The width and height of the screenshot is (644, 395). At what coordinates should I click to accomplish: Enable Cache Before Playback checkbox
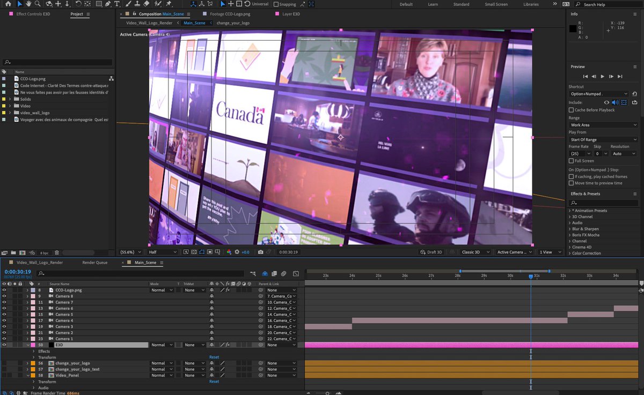571,110
